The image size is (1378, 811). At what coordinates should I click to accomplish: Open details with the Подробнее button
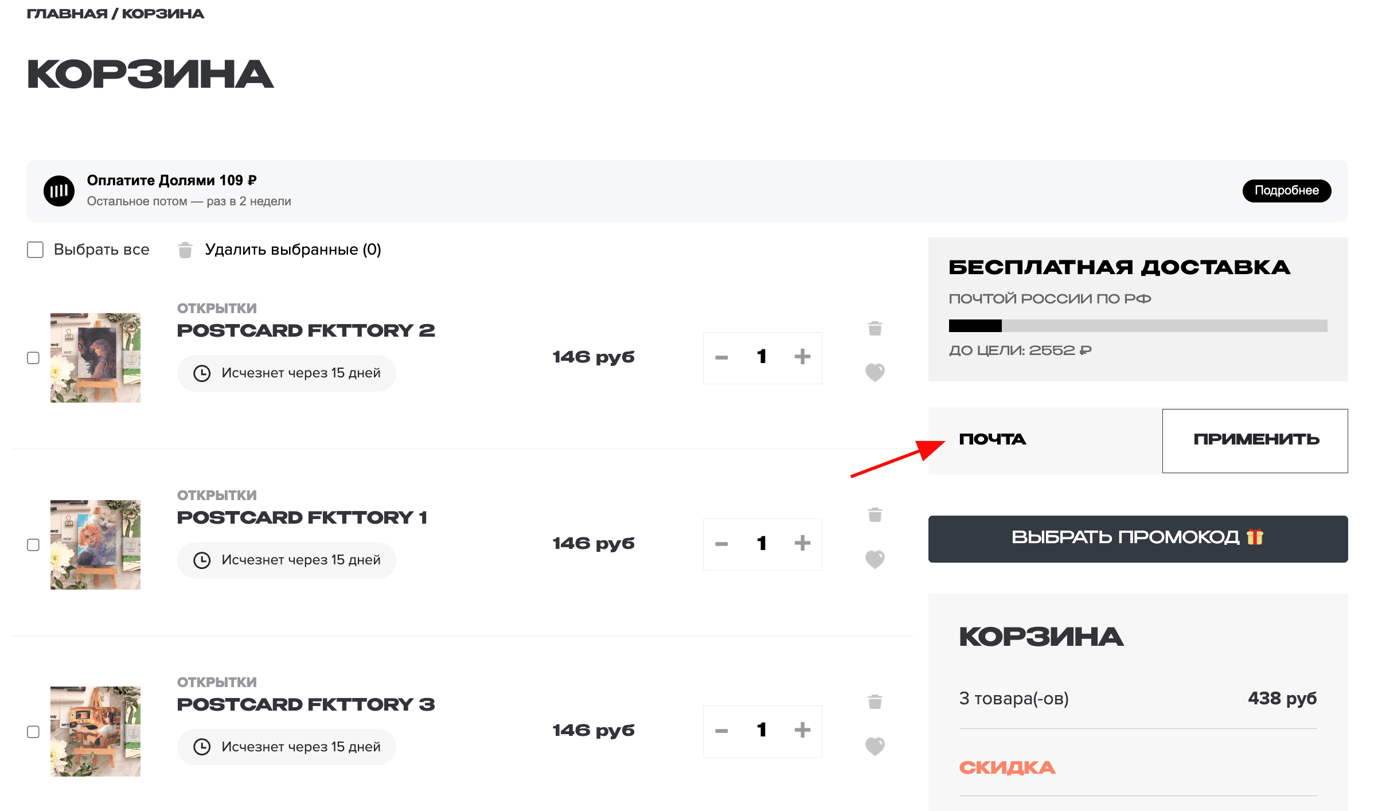pyautogui.click(x=1286, y=190)
